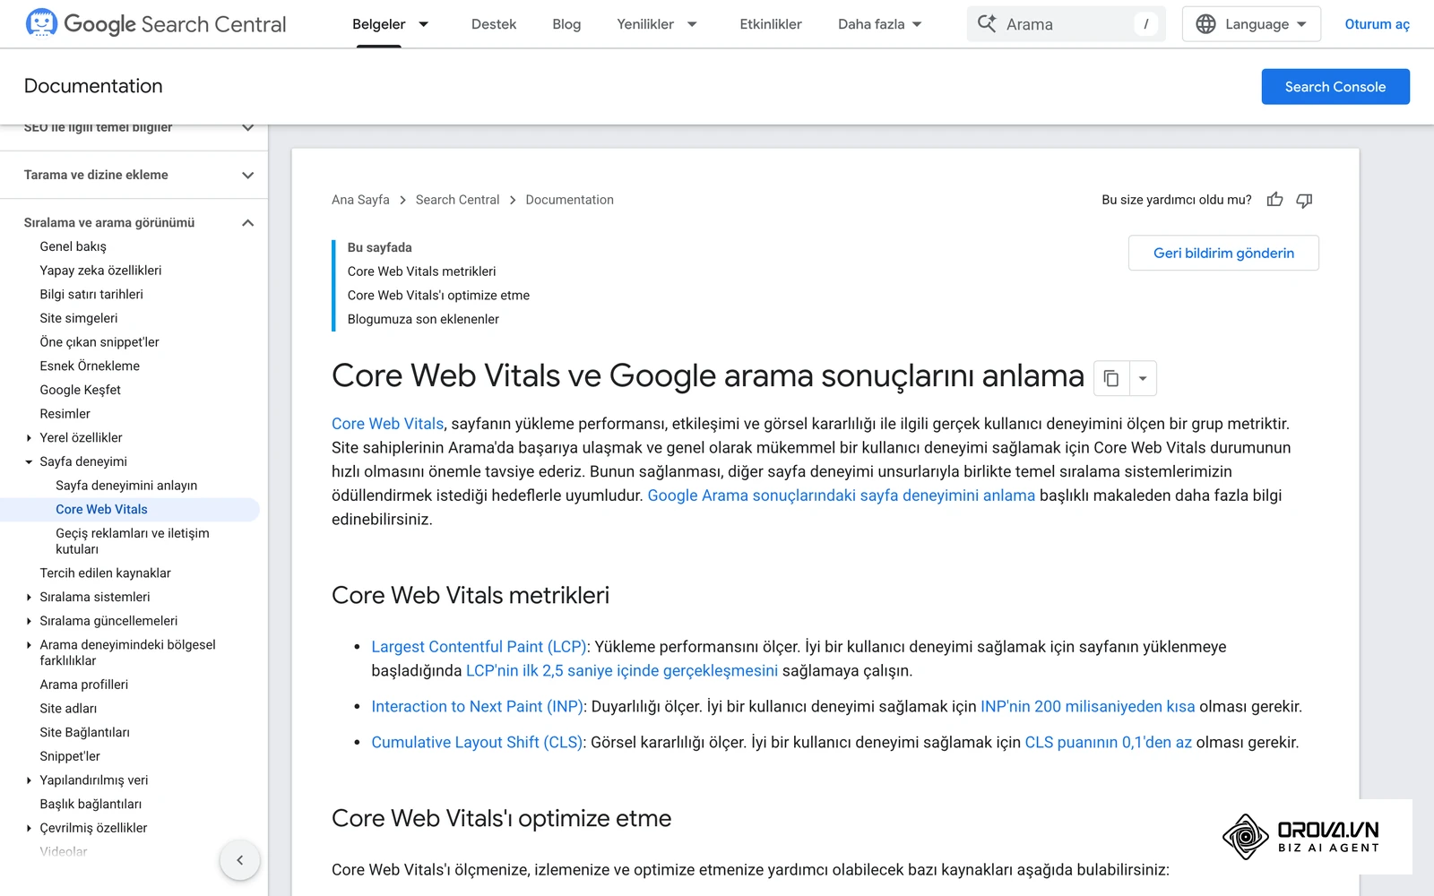Jump to Blogumuza son eklenenler section
Image resolution: width=1434 pixels, height=896 pixels.
(423, 319)
